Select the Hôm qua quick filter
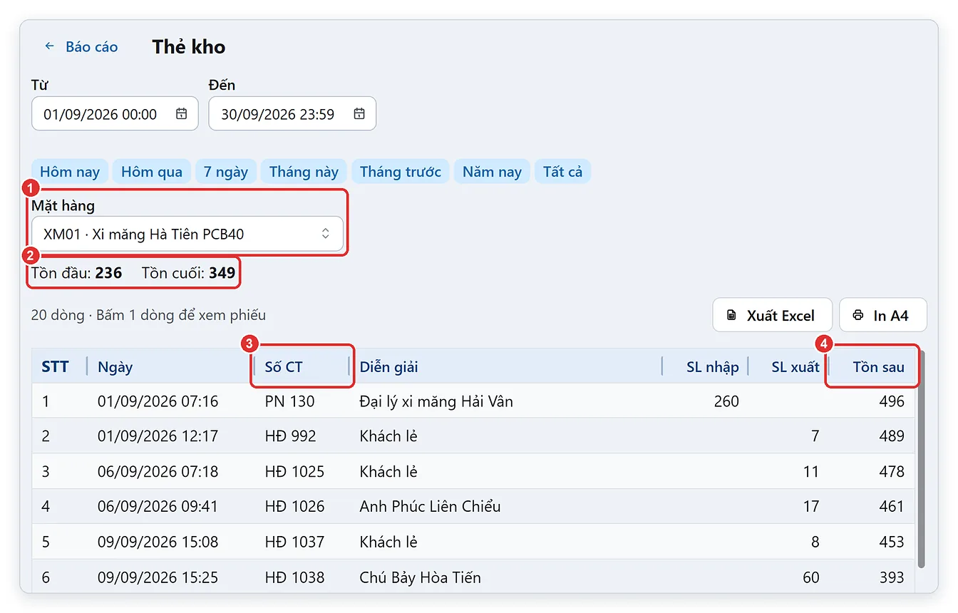Screen dimensions: 958x613 tap(152, 172)
